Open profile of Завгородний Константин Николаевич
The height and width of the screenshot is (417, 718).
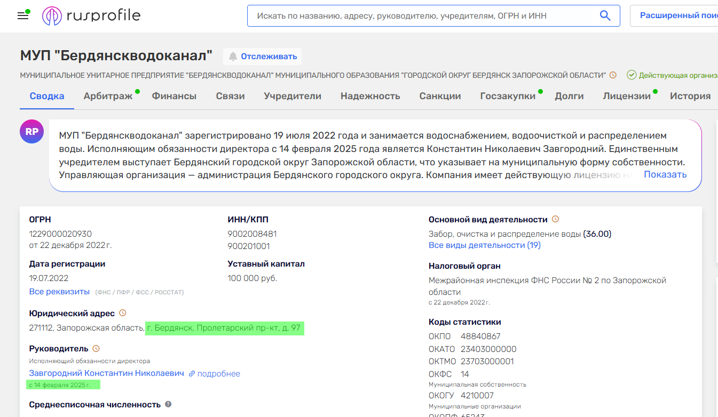click(x=106, y=373)
